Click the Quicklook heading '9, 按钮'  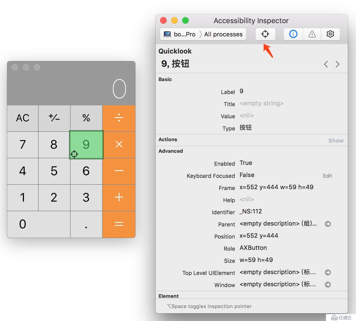[175, 64]
